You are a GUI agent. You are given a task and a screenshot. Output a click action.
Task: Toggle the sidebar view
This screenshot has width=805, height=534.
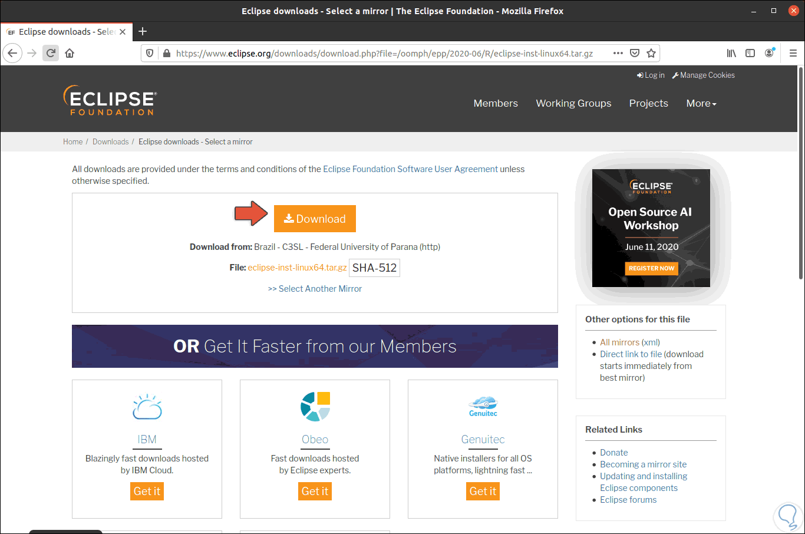pos(750,53)
